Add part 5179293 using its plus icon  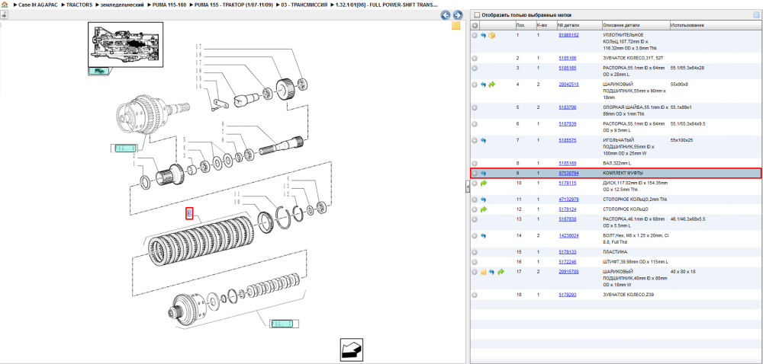tap(475, 295)
